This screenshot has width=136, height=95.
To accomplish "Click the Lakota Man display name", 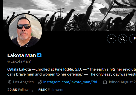I will 22,55.
